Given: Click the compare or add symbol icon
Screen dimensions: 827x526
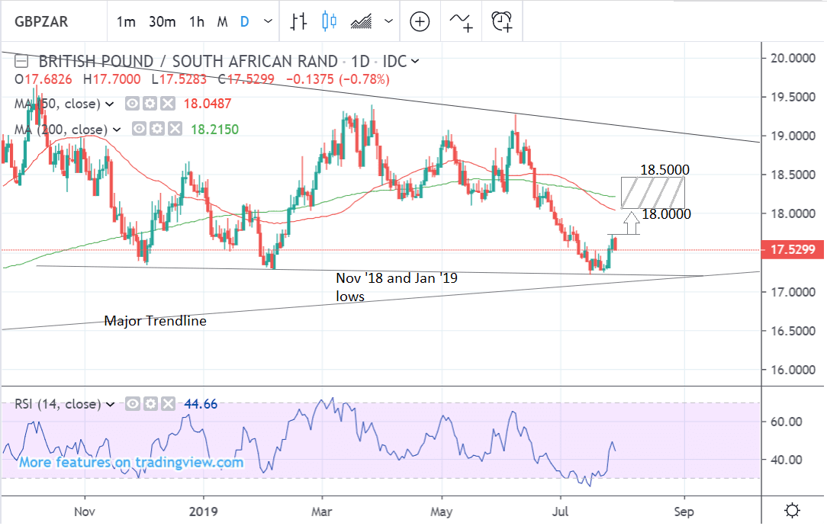Looking at the screenshot, I should [420, 22].
